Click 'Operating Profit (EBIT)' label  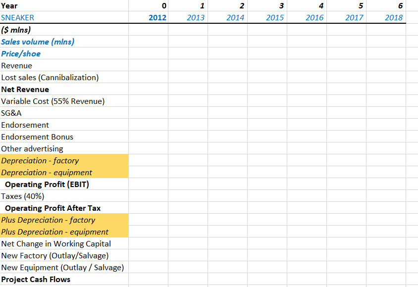coord(64,184)
